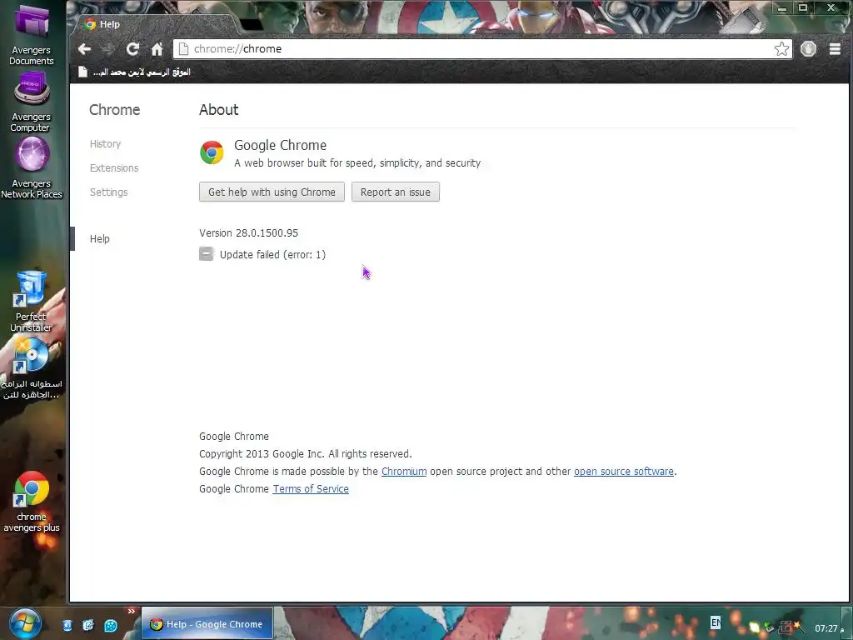Bookmark this page with the star icon

tap(781, 49)
